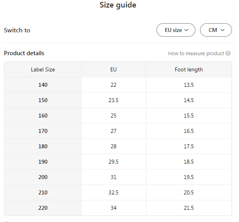Select the label size 180 cell
Viewport: 239px width, 222px height.
tap(43, 146)
